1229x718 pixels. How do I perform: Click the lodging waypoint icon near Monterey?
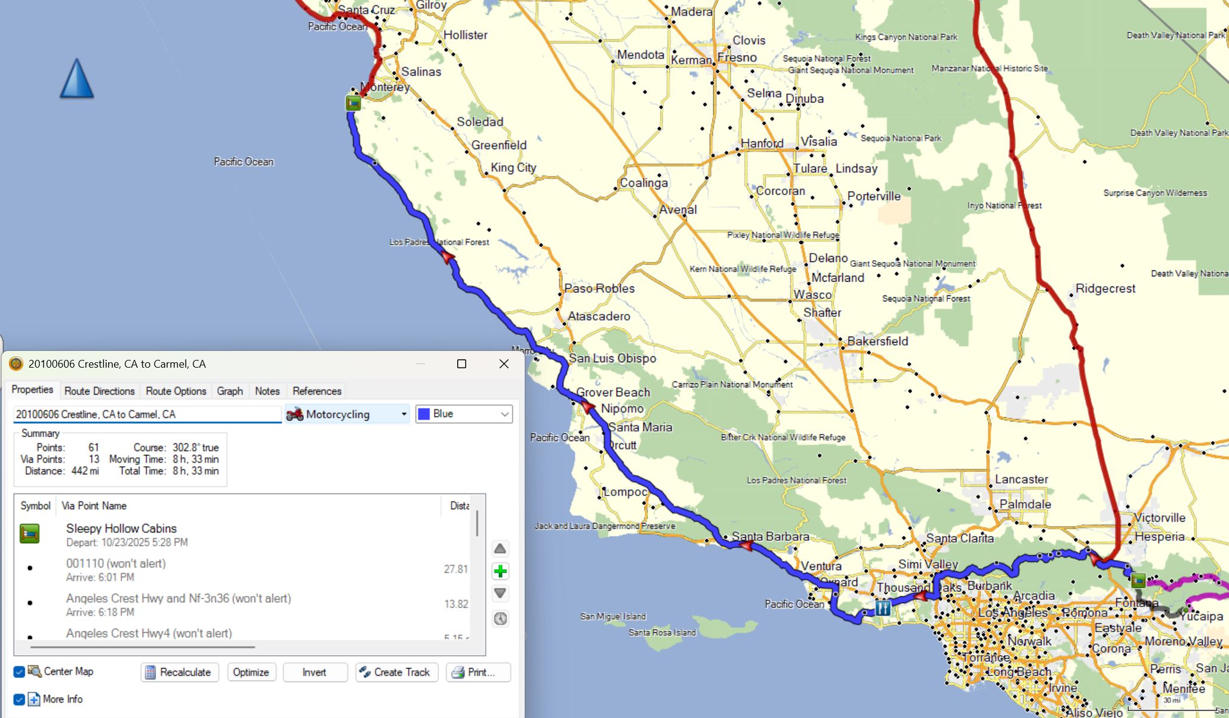point(353,103)
